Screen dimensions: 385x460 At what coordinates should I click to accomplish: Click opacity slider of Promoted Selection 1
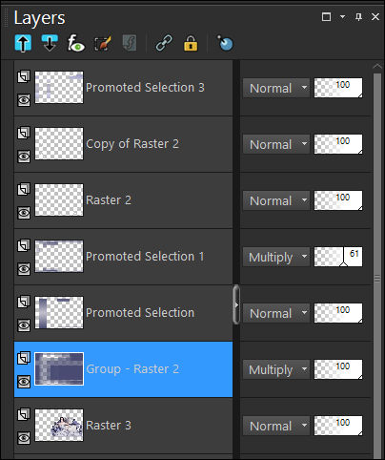pyautogui.click(x=338, y=257)
